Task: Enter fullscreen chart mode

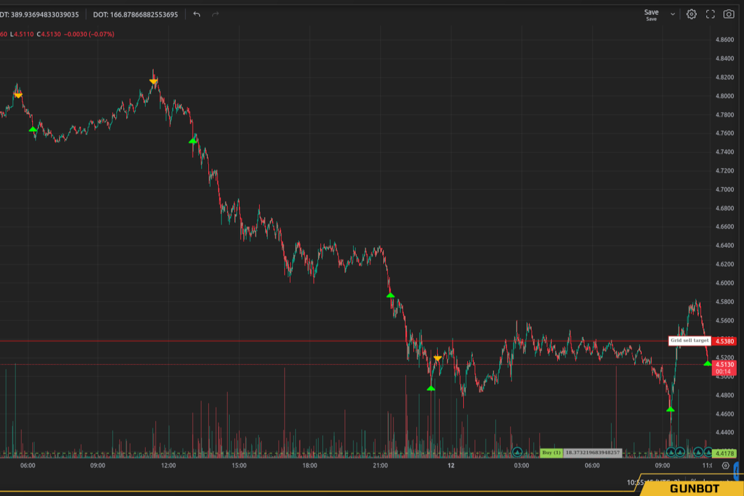Action: (x=710, y=15)
